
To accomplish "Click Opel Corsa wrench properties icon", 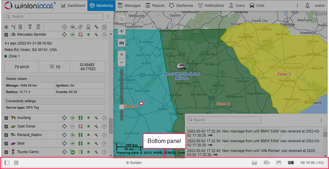I will [x=96, y=126].
